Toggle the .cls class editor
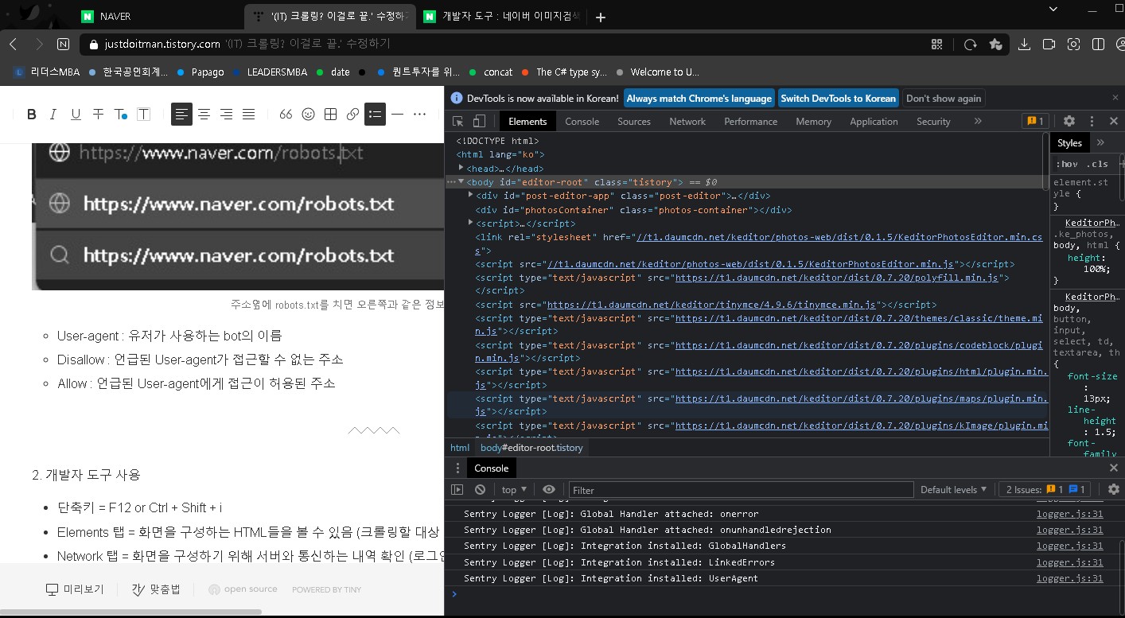The height and width of the screenshot is (618, 1125). (x=1097, y=164)
